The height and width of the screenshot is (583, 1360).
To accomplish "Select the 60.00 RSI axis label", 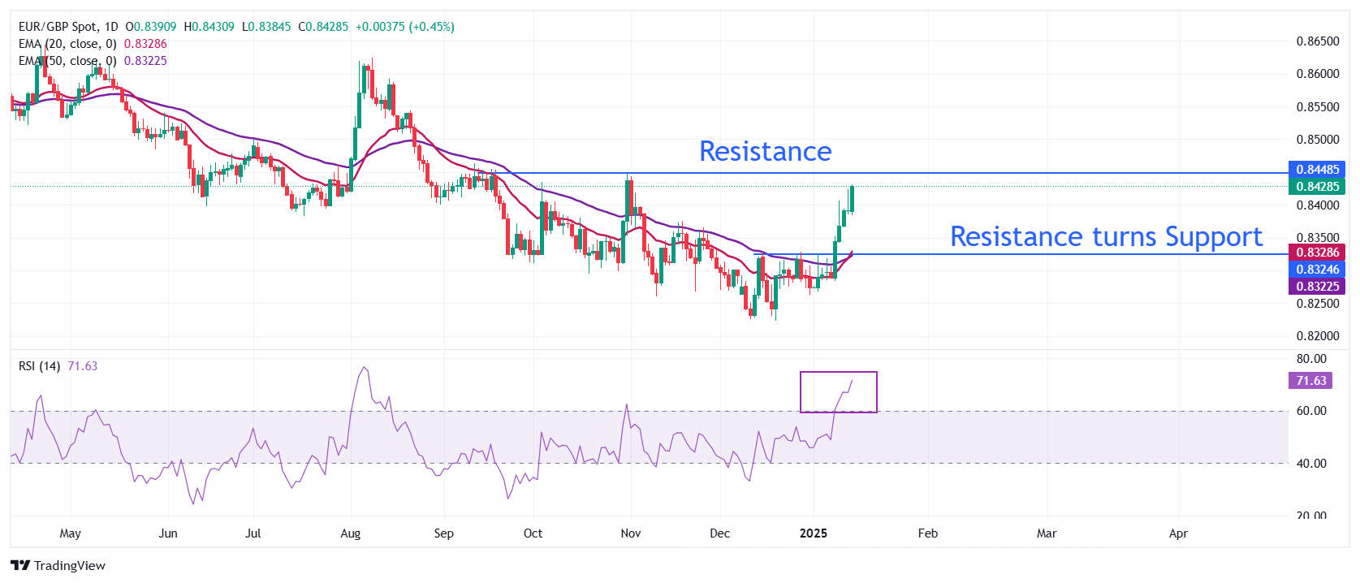I will click(x=1311, y=411).
